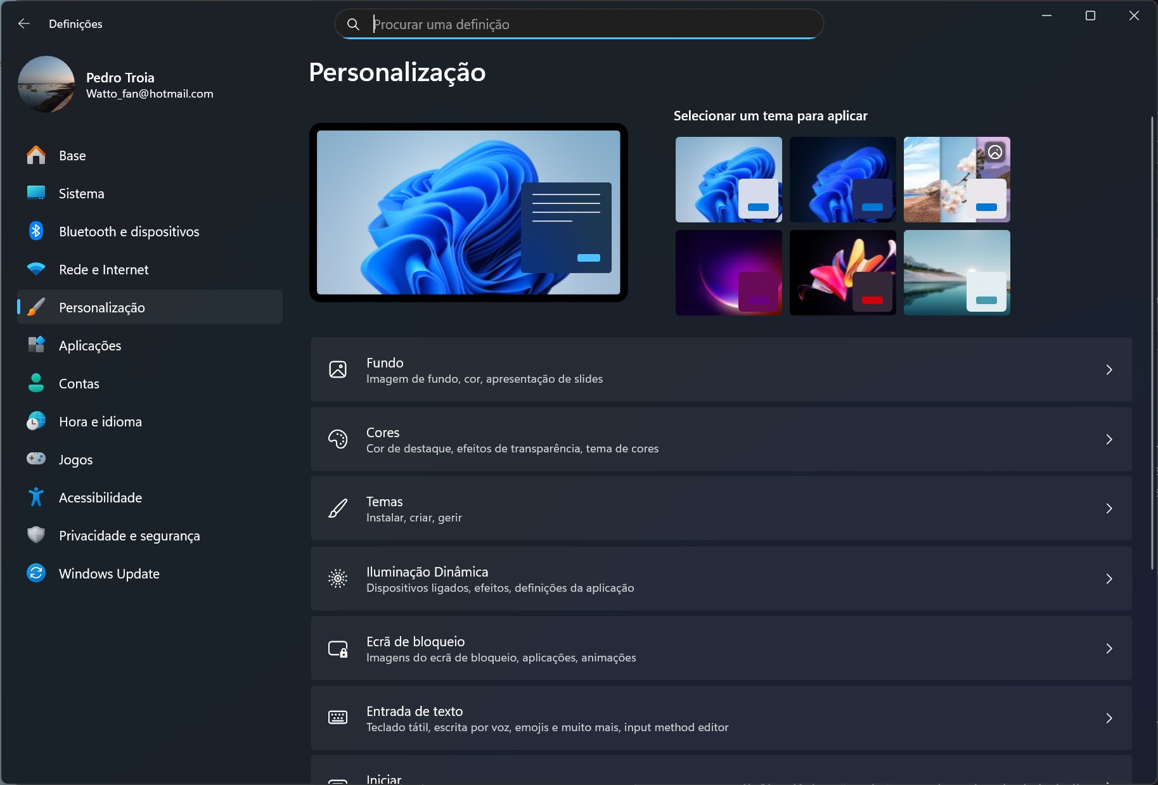Click the Hora e idioma globe icon
Image resolution: width=1158 pixels, height=785 pixels.
[x=36, y=421]
